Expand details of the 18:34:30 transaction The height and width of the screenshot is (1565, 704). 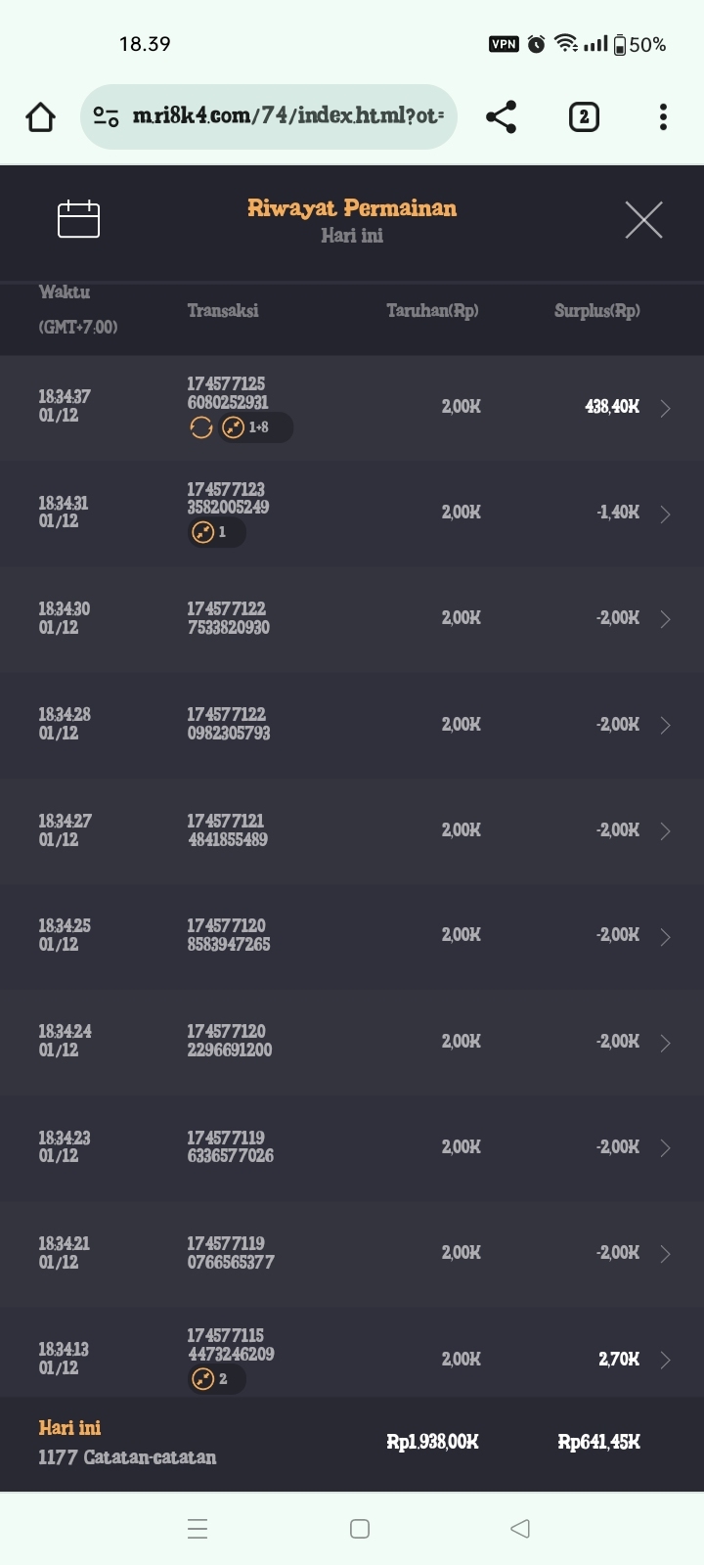665,619
